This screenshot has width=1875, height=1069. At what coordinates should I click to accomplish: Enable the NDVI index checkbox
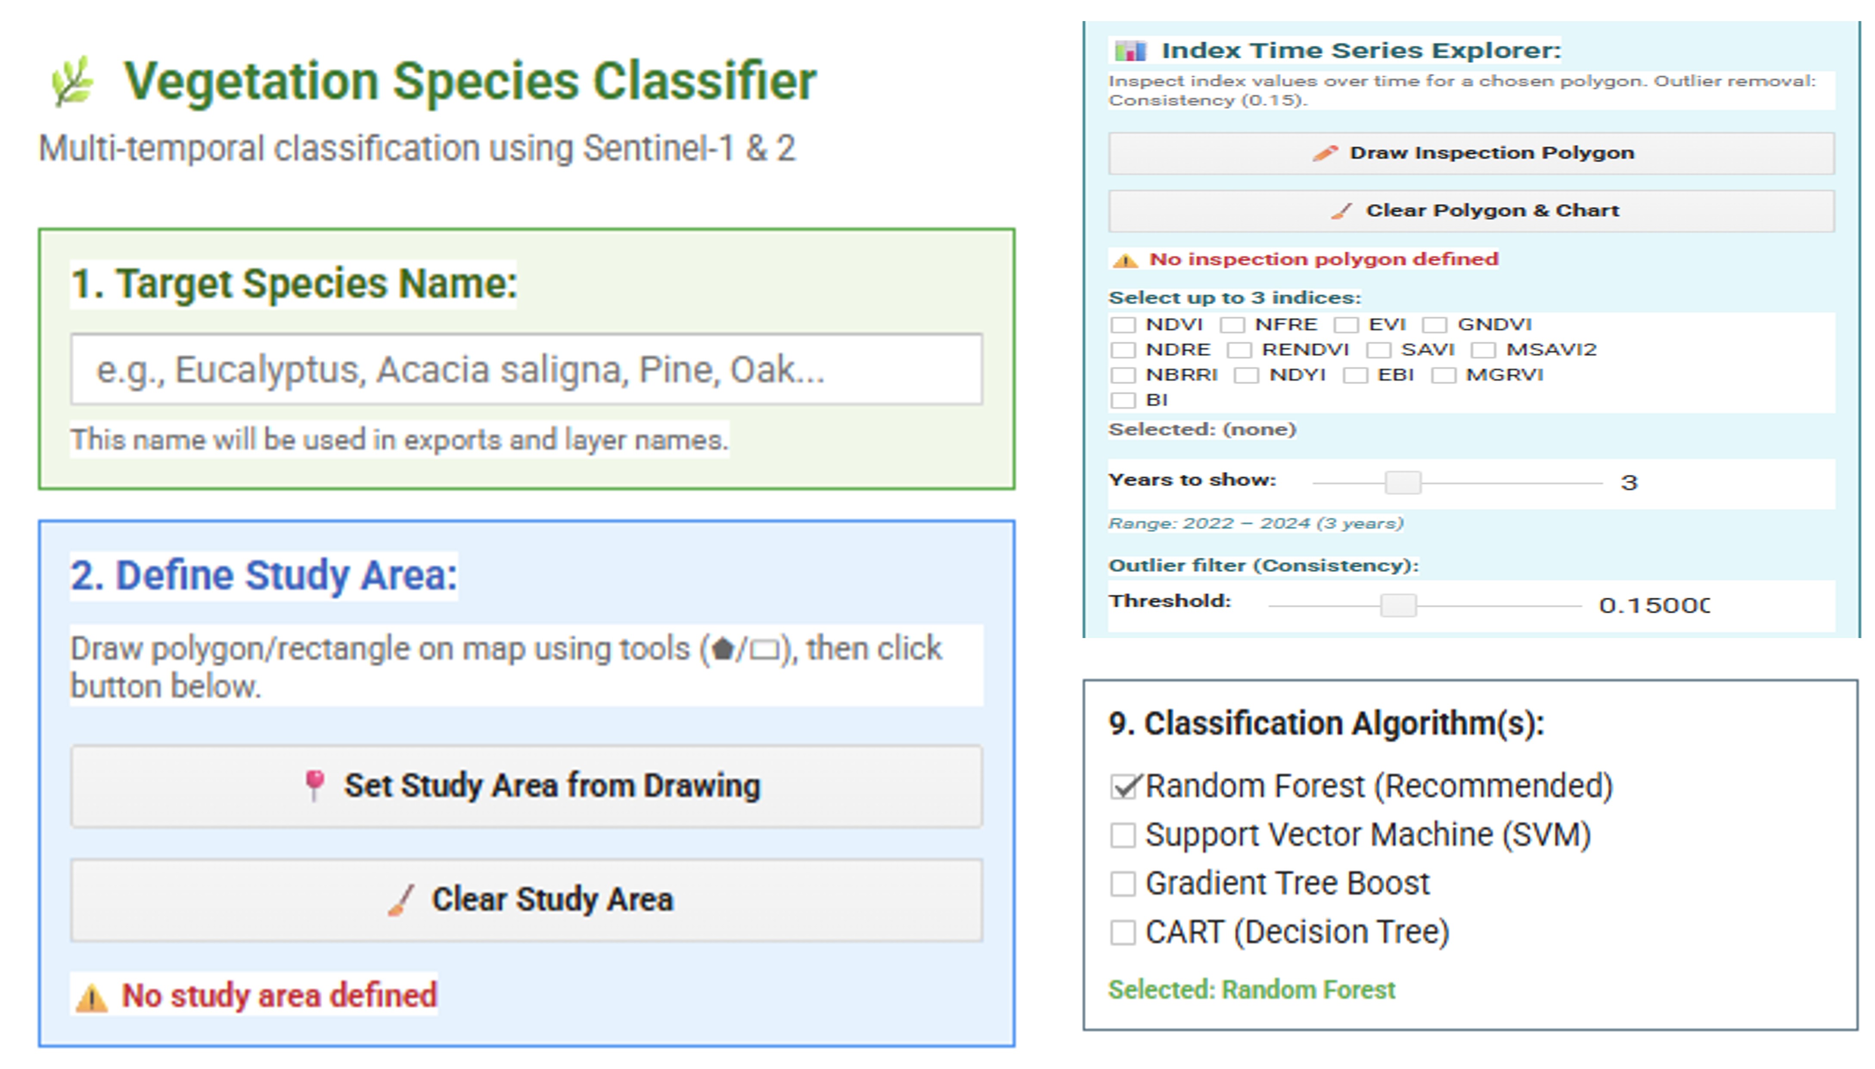point(1123,325)
